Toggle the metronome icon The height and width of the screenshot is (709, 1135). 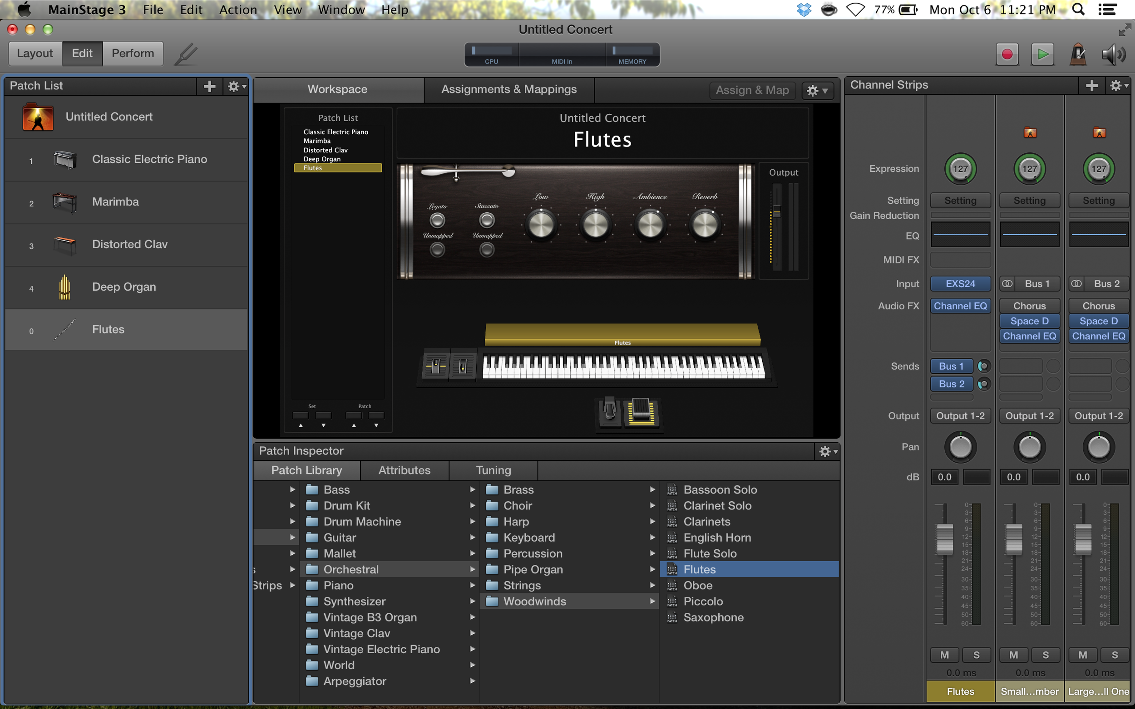click(x=1078, y=54)
